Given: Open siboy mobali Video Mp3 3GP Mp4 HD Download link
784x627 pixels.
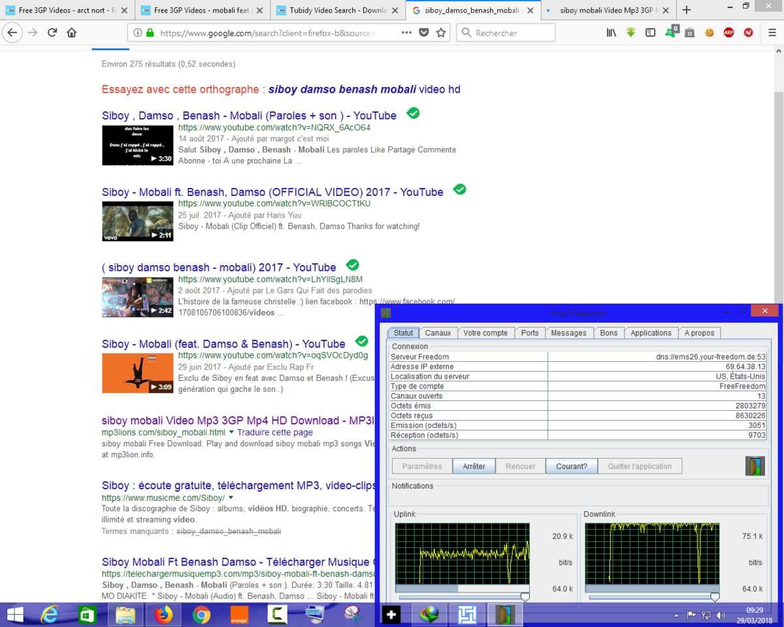Looking at the screenshot, I should (x=238, y=420).
